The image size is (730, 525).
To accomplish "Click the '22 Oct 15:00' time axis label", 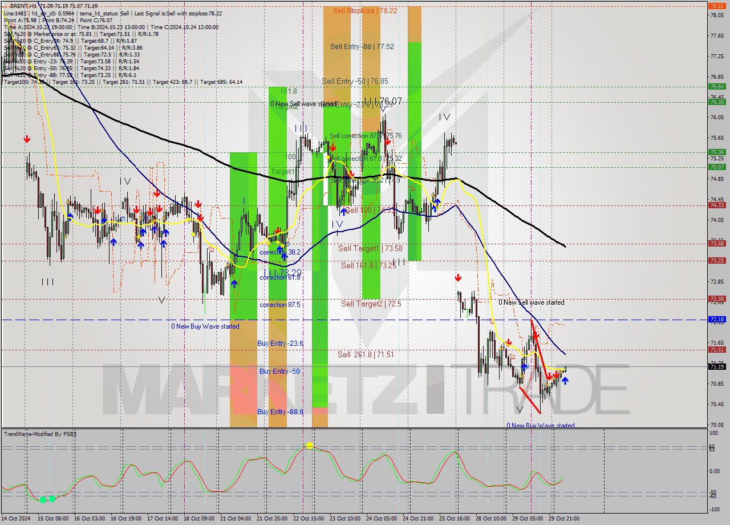I will 309,519.
